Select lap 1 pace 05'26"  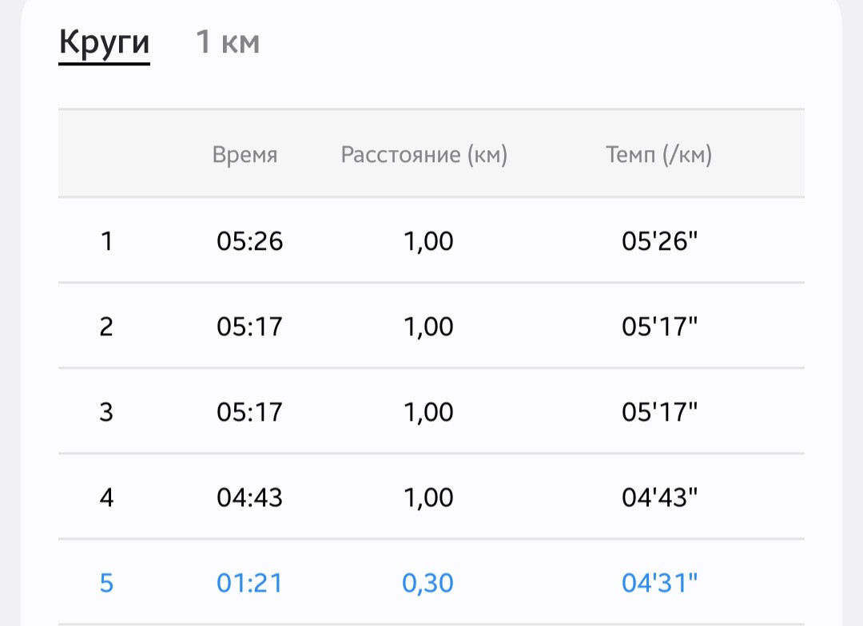coord(659,241)
